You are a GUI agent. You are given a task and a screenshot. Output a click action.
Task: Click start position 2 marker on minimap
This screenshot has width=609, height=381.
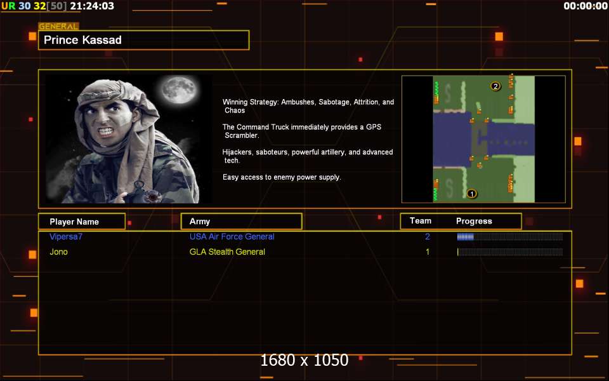[x=495, y=86]
